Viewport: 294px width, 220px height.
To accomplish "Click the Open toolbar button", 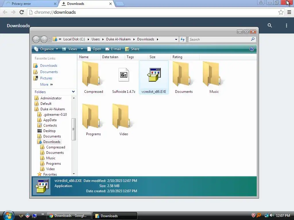I will coord(94,49).
